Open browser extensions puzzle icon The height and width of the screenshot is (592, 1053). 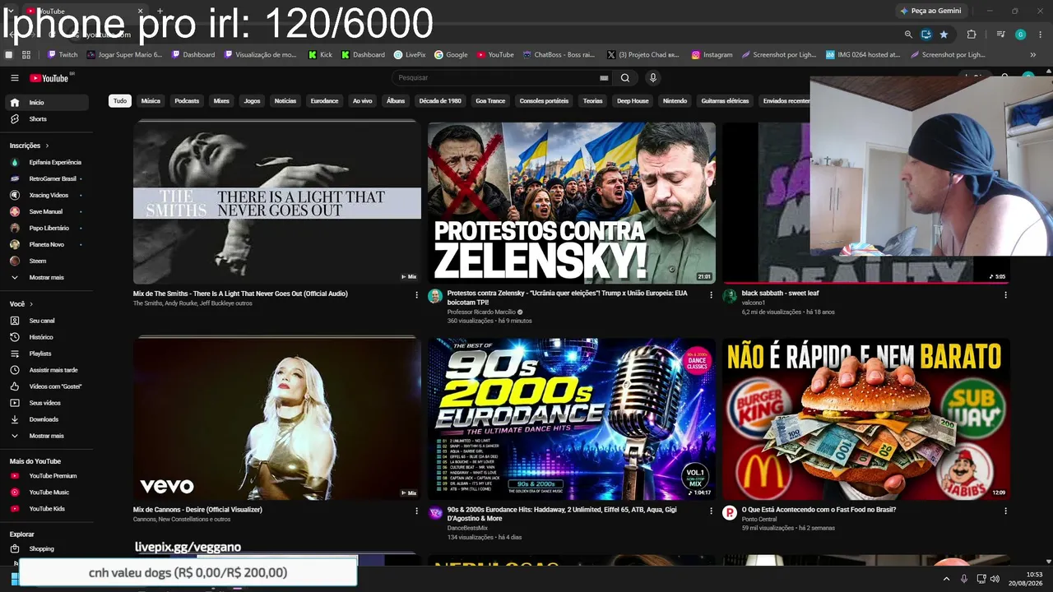click(972, 35)
